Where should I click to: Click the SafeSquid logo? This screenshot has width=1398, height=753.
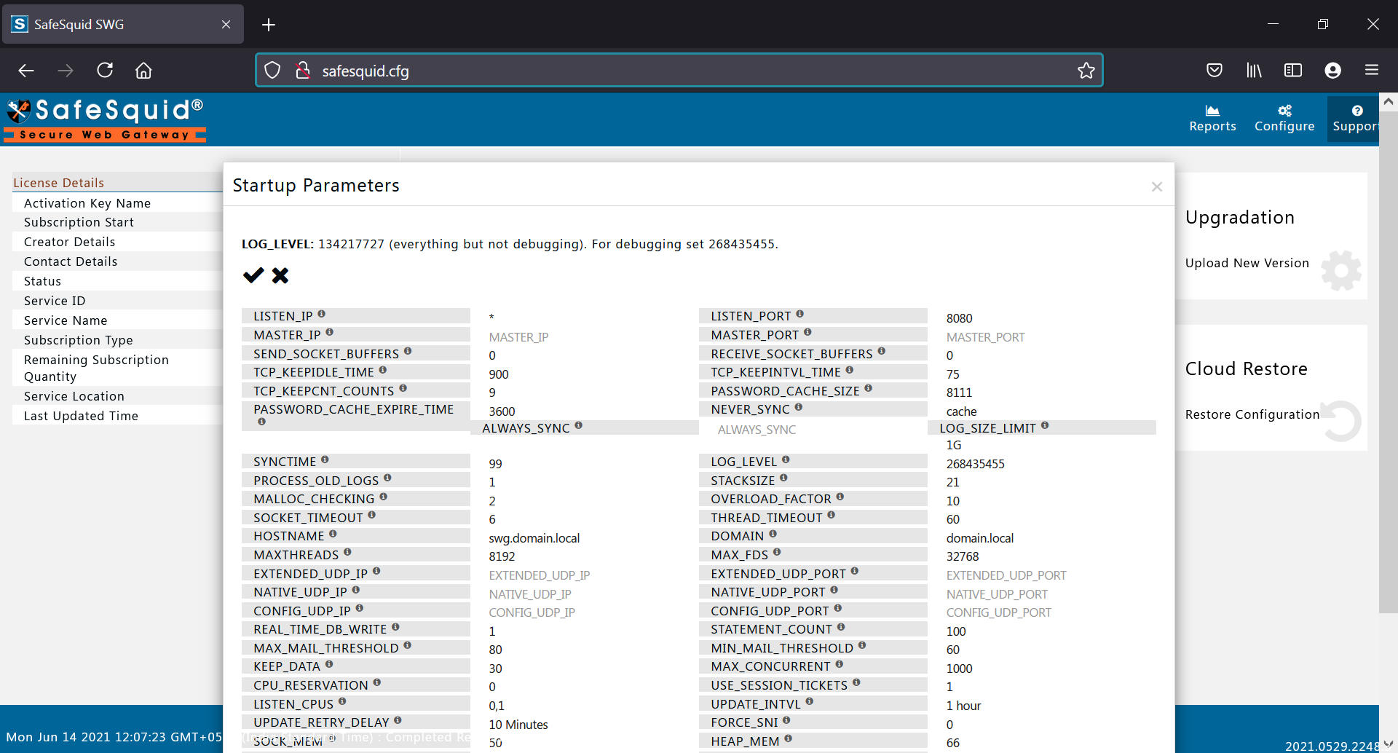click(x=106, y=119)
